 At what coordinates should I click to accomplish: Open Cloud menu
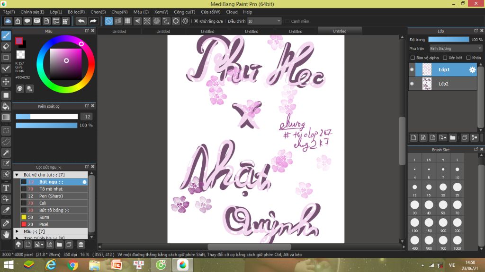coord(232,12)
